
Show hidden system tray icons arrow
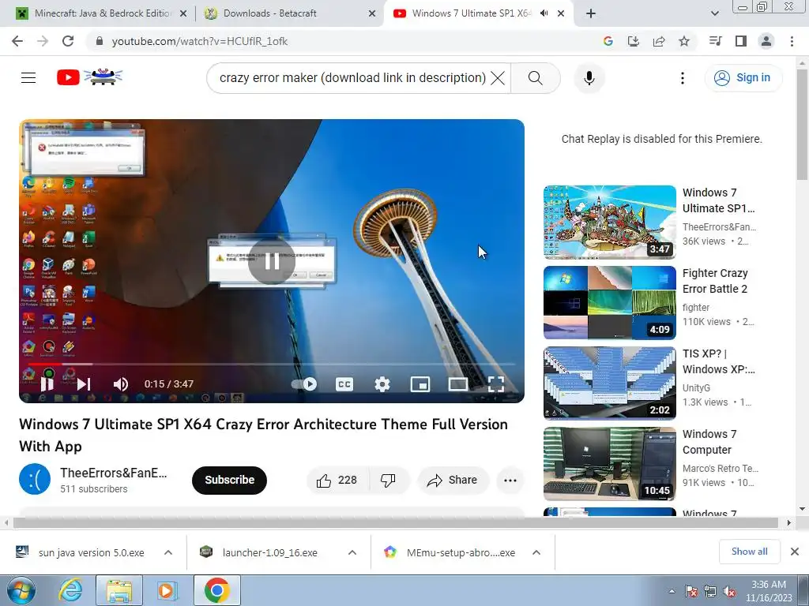[x=672, y=591]
